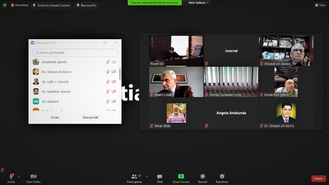Maximize the Participants window
This screenshot has width=329, height=185.
(x=105, y=43)
